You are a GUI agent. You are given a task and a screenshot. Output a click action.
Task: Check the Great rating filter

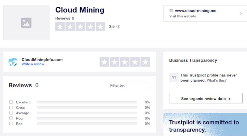pyautogui.click(x=11, y=107)
